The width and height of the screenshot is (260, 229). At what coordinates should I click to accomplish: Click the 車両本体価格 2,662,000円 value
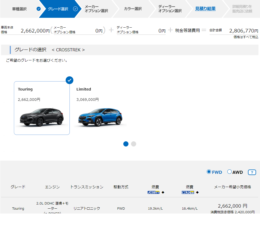click(x=35, y=31)
